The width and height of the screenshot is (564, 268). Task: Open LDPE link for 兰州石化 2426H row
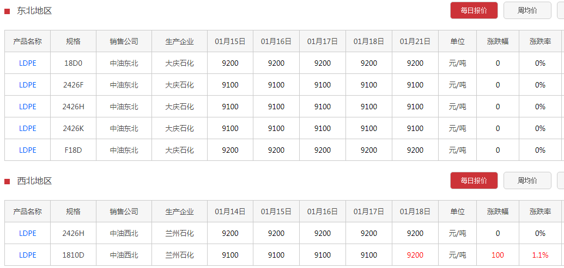click(28, 233)
